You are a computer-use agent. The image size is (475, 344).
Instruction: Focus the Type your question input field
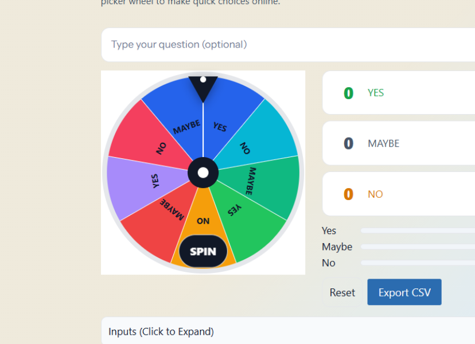pyautogui.click(x=288, y=45)
